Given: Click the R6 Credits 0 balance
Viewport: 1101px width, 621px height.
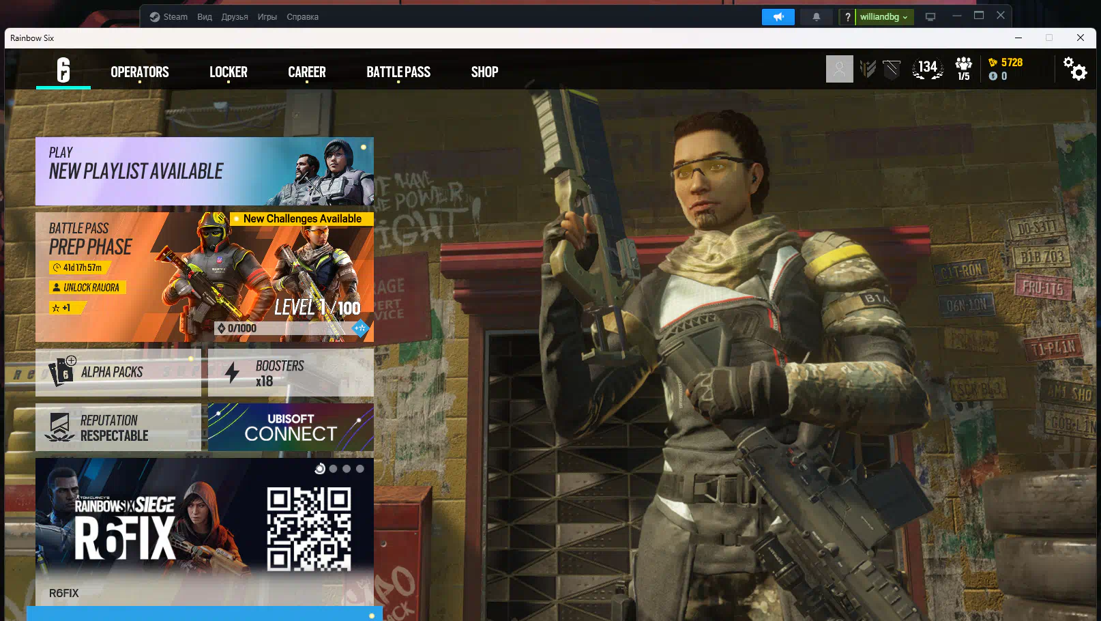Looking at the screenshot, I should click(x=998, y=76).
